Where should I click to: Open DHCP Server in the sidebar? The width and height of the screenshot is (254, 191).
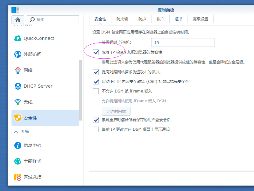point(45,86)
